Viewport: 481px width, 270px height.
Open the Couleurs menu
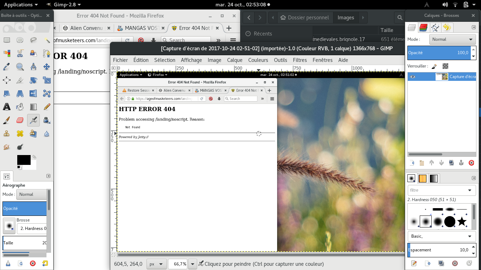[x=258, y=60]
